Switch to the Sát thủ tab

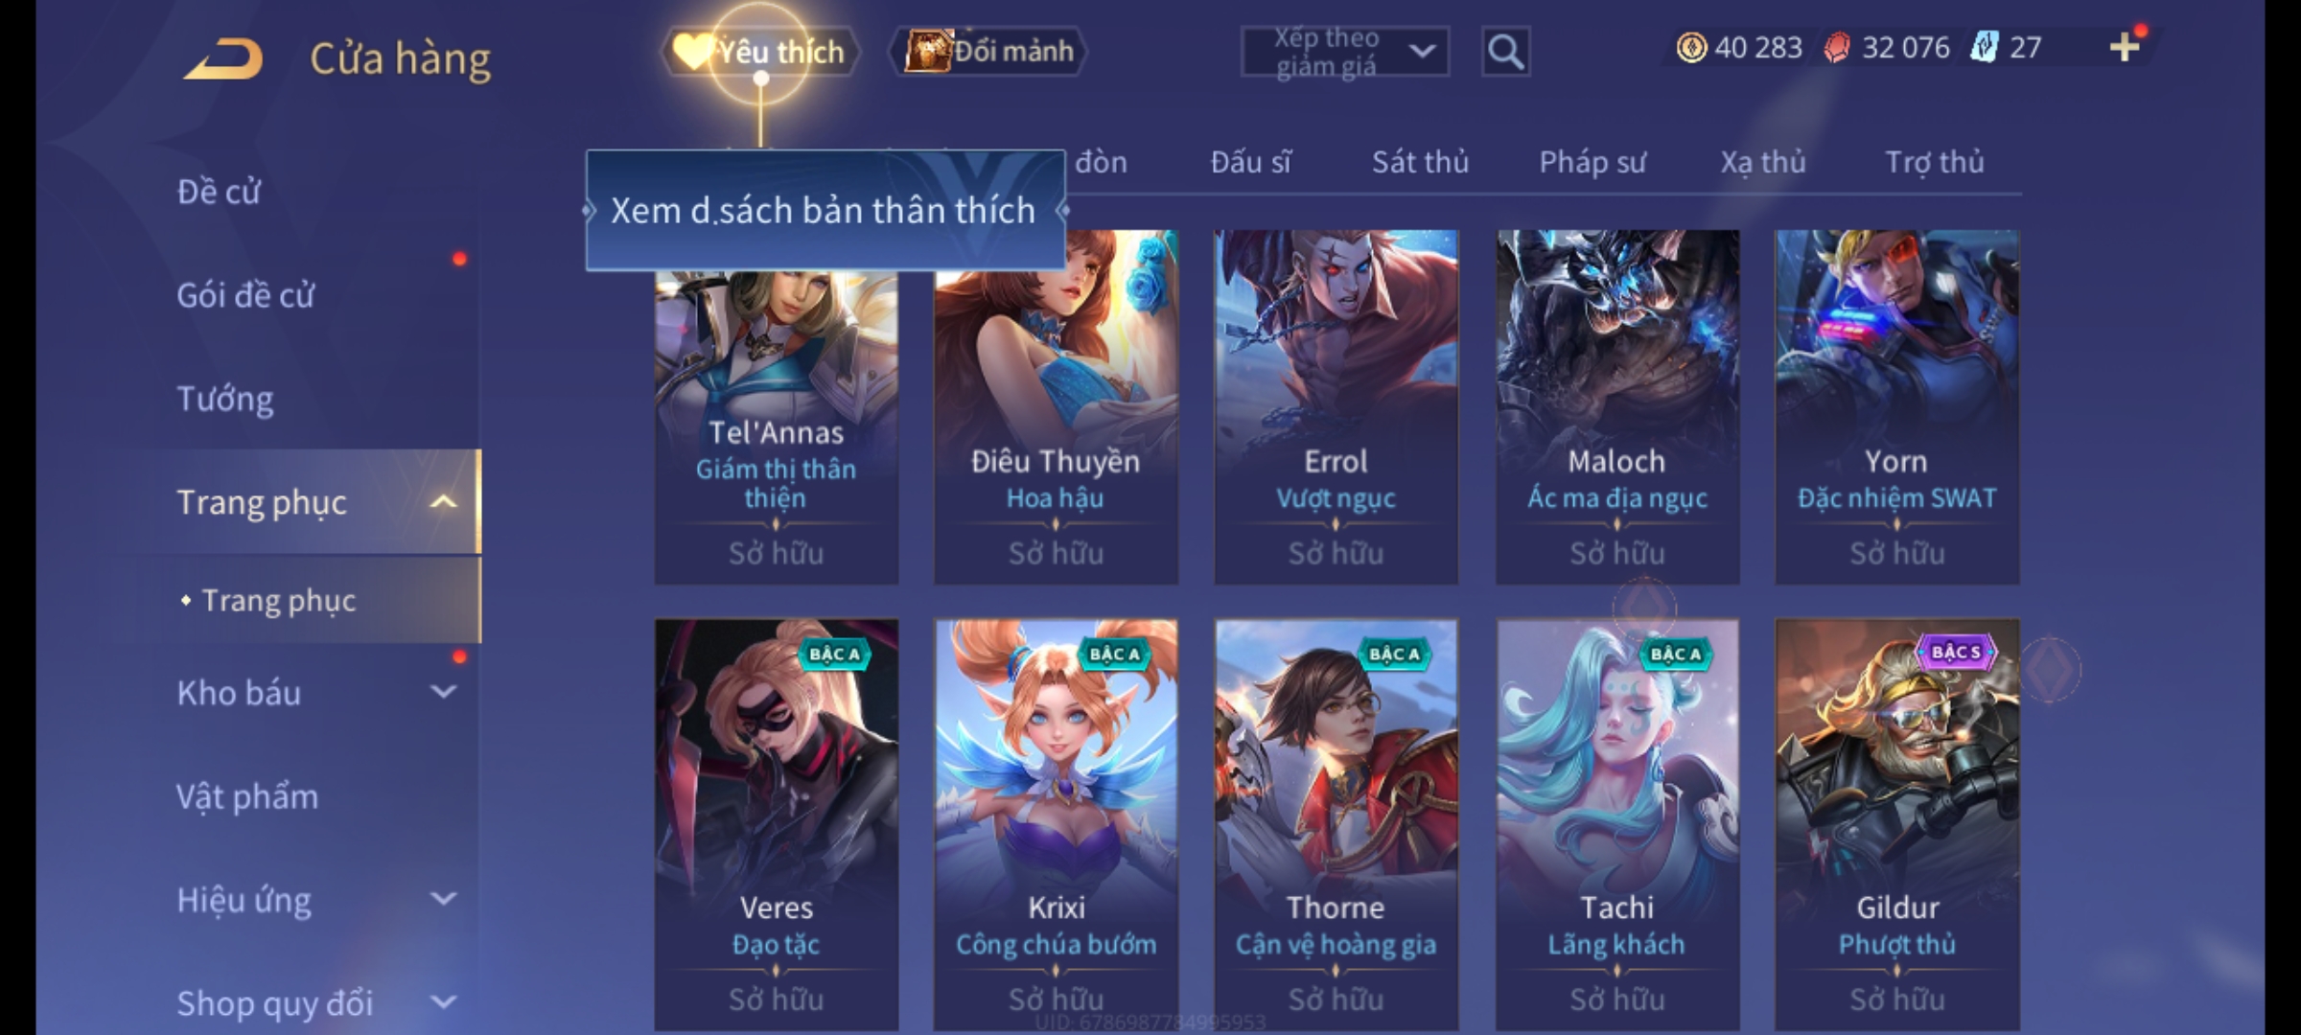click(1420, 162)
